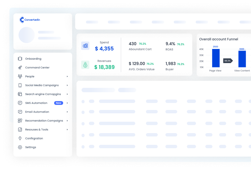Click the Spend money icon

tap(85, 46)
